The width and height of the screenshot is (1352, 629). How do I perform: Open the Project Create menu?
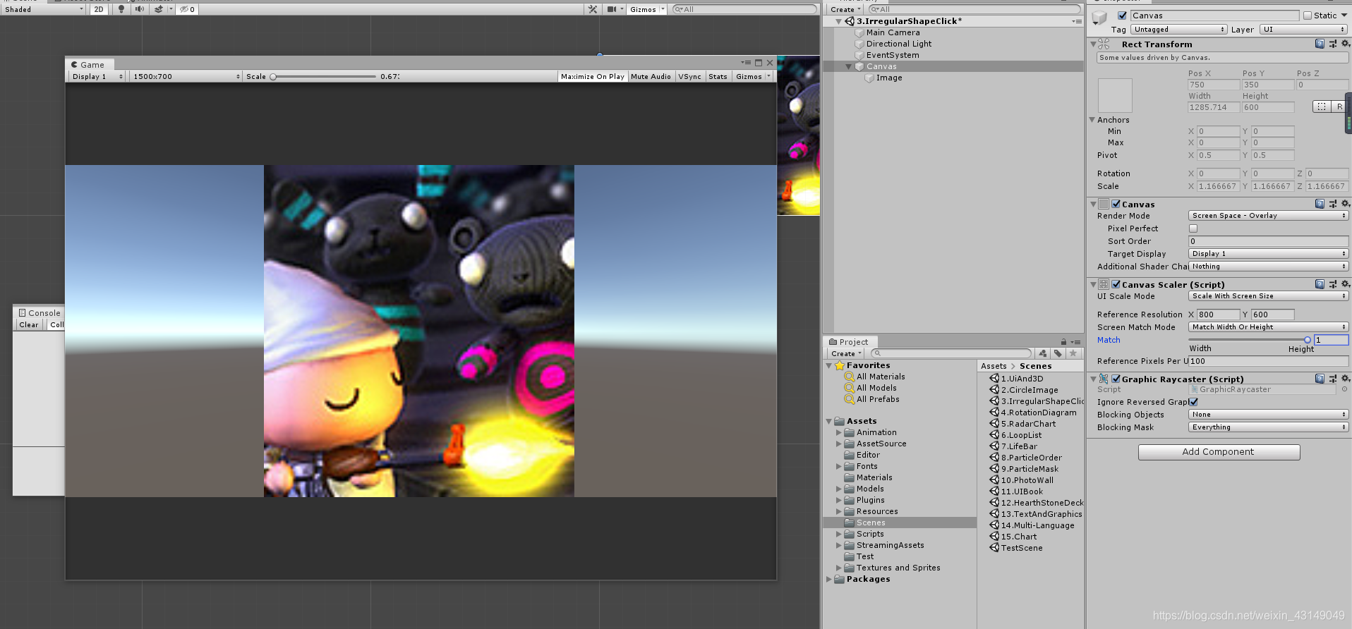(845, 354)
